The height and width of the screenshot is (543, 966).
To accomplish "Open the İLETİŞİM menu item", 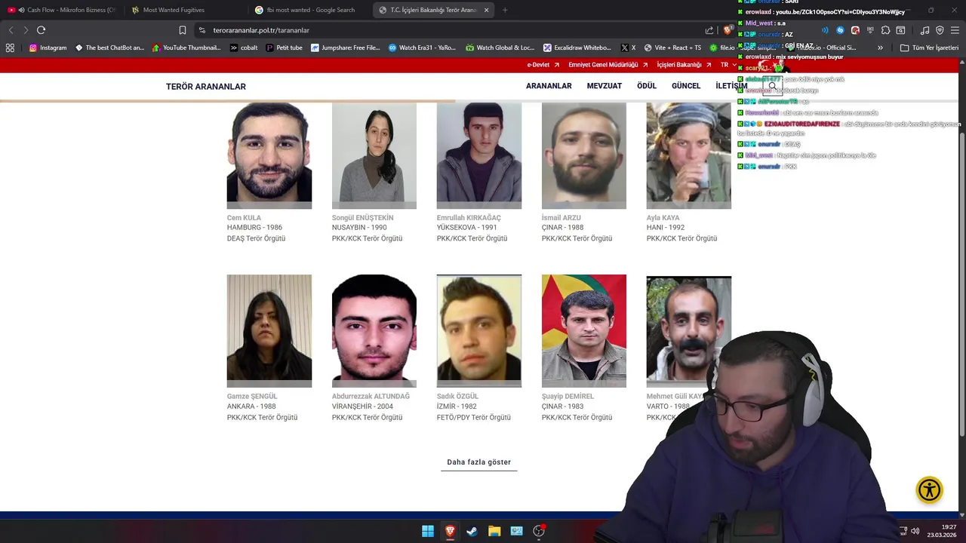I will click(731, 86).
